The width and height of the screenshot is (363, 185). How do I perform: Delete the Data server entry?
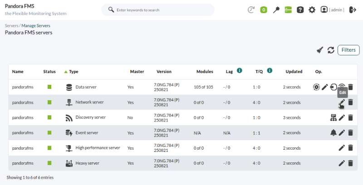(350, 87)
